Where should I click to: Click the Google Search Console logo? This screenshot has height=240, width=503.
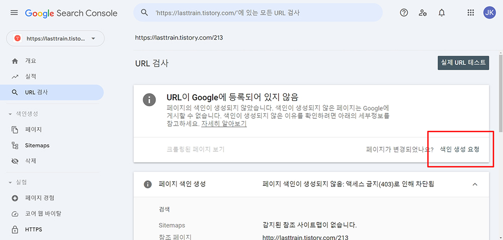71,13
